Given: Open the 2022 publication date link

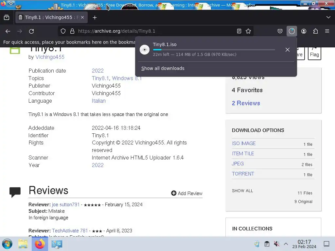Looking at the screenshot, I should click(x=97, y=71).
